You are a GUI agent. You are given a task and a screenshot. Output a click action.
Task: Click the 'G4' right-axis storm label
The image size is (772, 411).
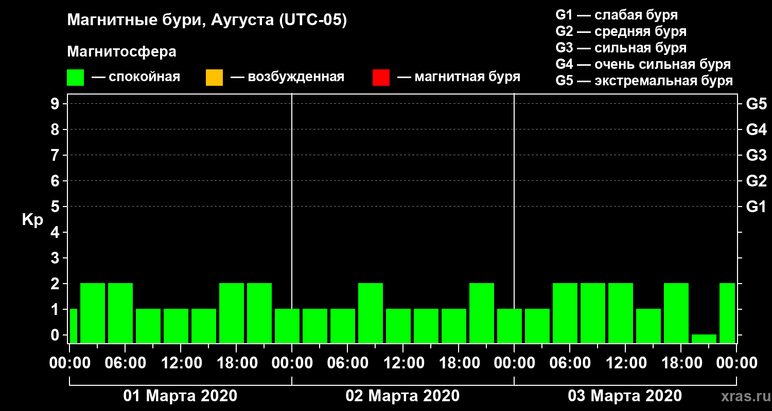tap(756, 129)
